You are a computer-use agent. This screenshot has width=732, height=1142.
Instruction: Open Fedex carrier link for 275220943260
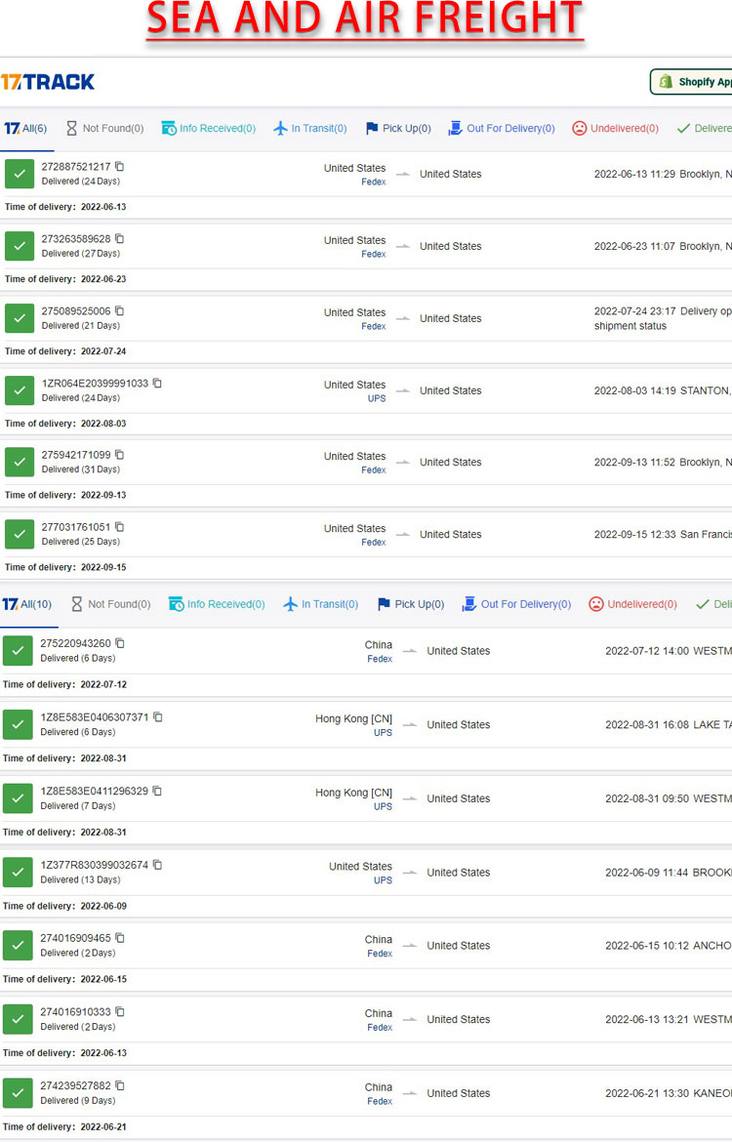point(380,659)
